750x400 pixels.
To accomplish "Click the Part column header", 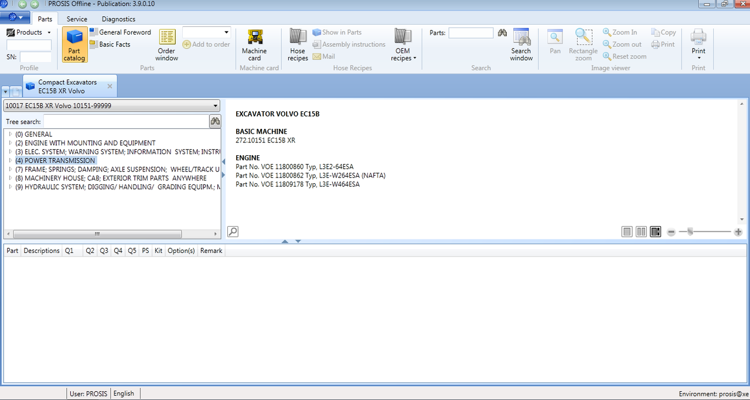I will point(12,251).
